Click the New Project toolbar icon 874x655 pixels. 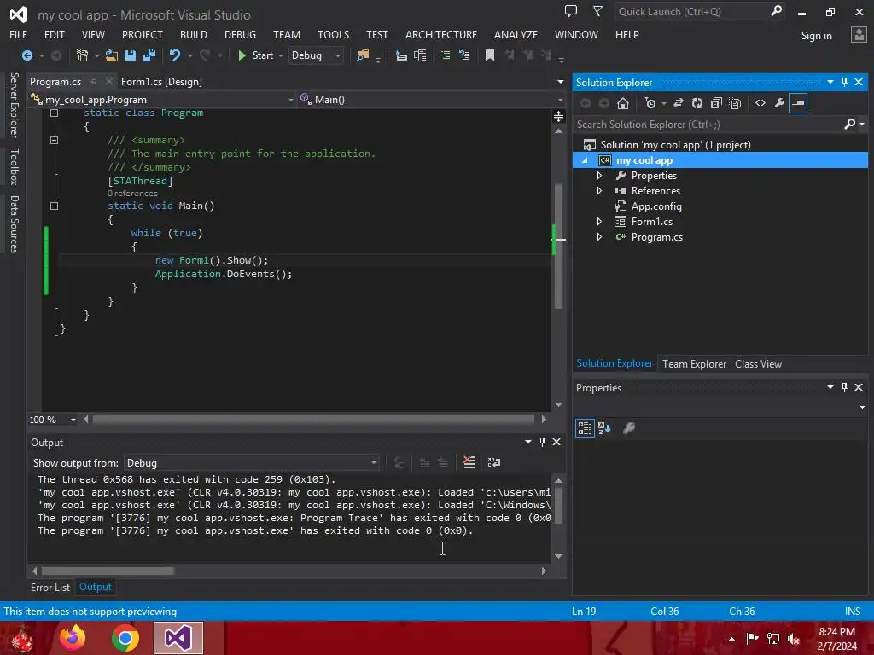coord(82,55)
